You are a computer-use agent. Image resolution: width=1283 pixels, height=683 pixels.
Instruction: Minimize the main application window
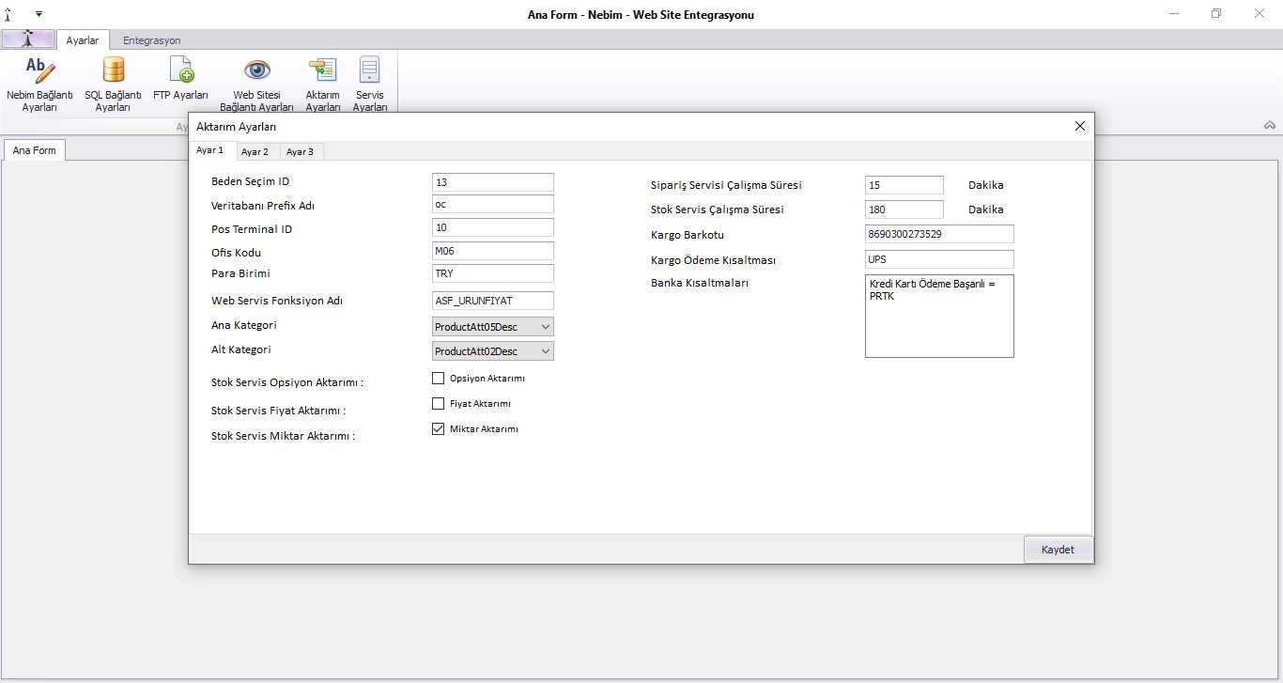tap(1174, 14)
